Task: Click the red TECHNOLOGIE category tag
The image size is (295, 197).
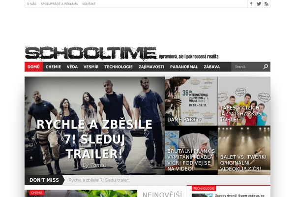Action: [x=204, y=189]
